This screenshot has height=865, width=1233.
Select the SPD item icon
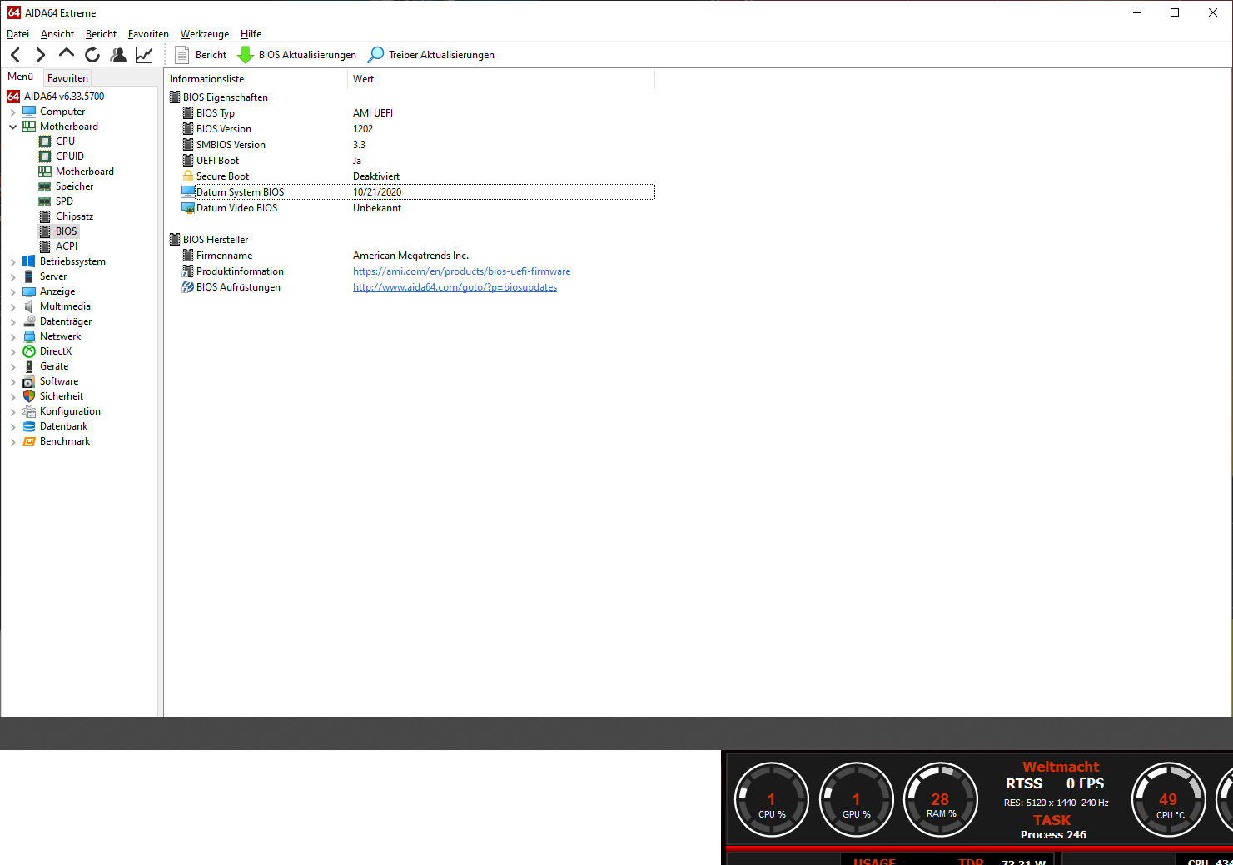(x=45, y=201)
